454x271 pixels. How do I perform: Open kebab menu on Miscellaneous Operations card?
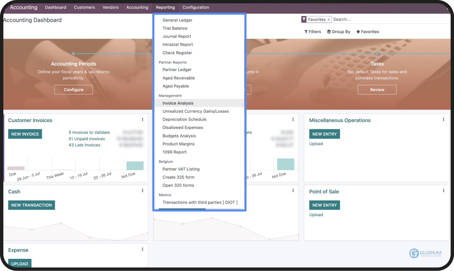(x=444, y=119)
